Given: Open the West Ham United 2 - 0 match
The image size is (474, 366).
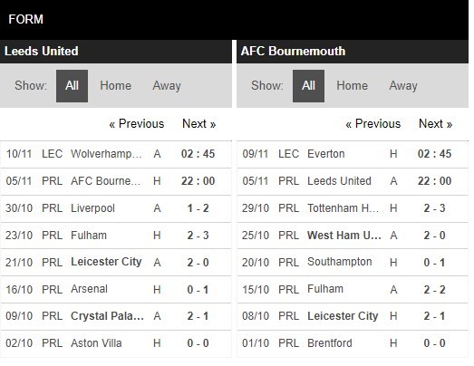Looking at the screenshot, I should pos(353,236).
